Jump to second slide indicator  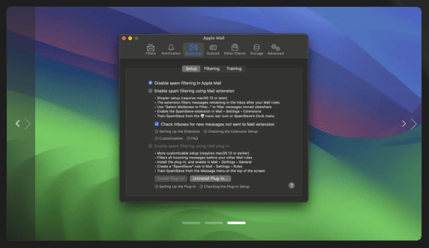pos(214,223)
